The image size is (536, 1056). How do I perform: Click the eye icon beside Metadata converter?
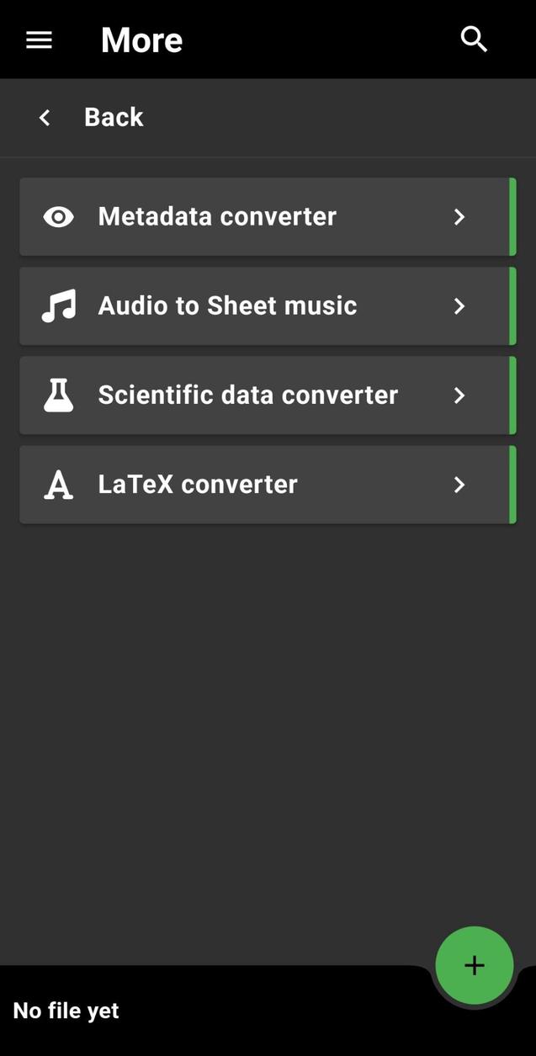57,215
